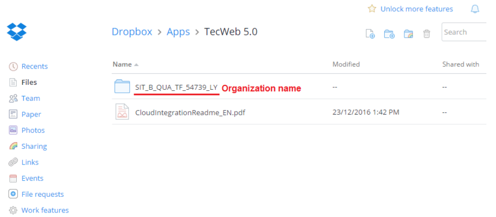Click Unlock more features link
The width and height of the screenshot is (496, 217).
click(416, 9)
